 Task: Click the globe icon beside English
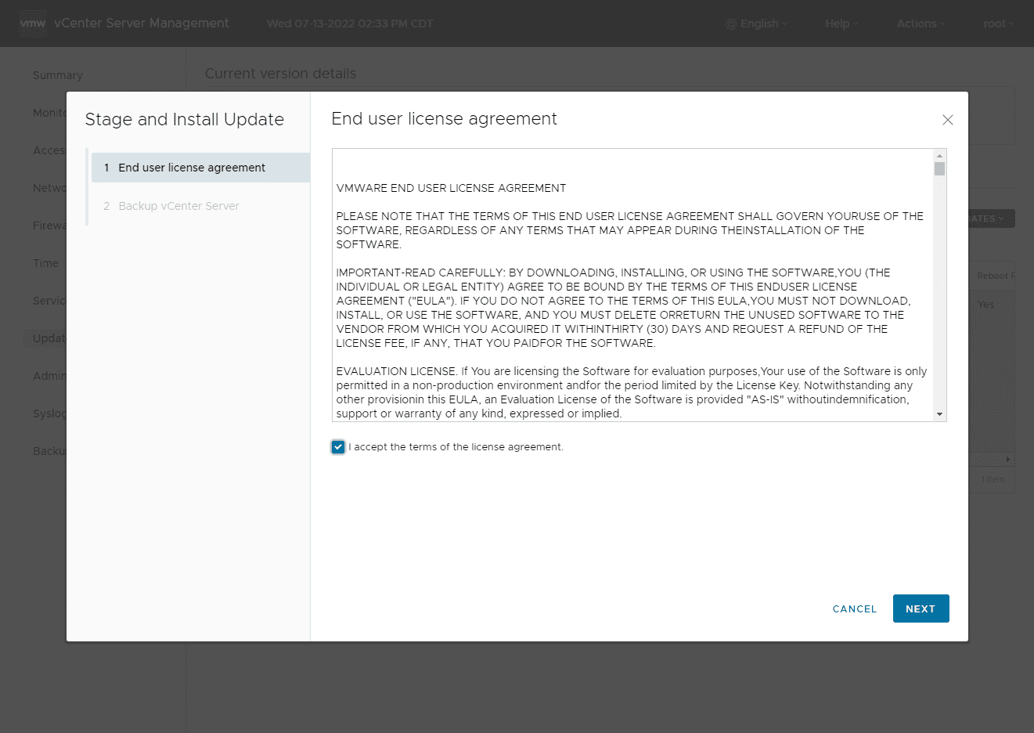[731, 24]
